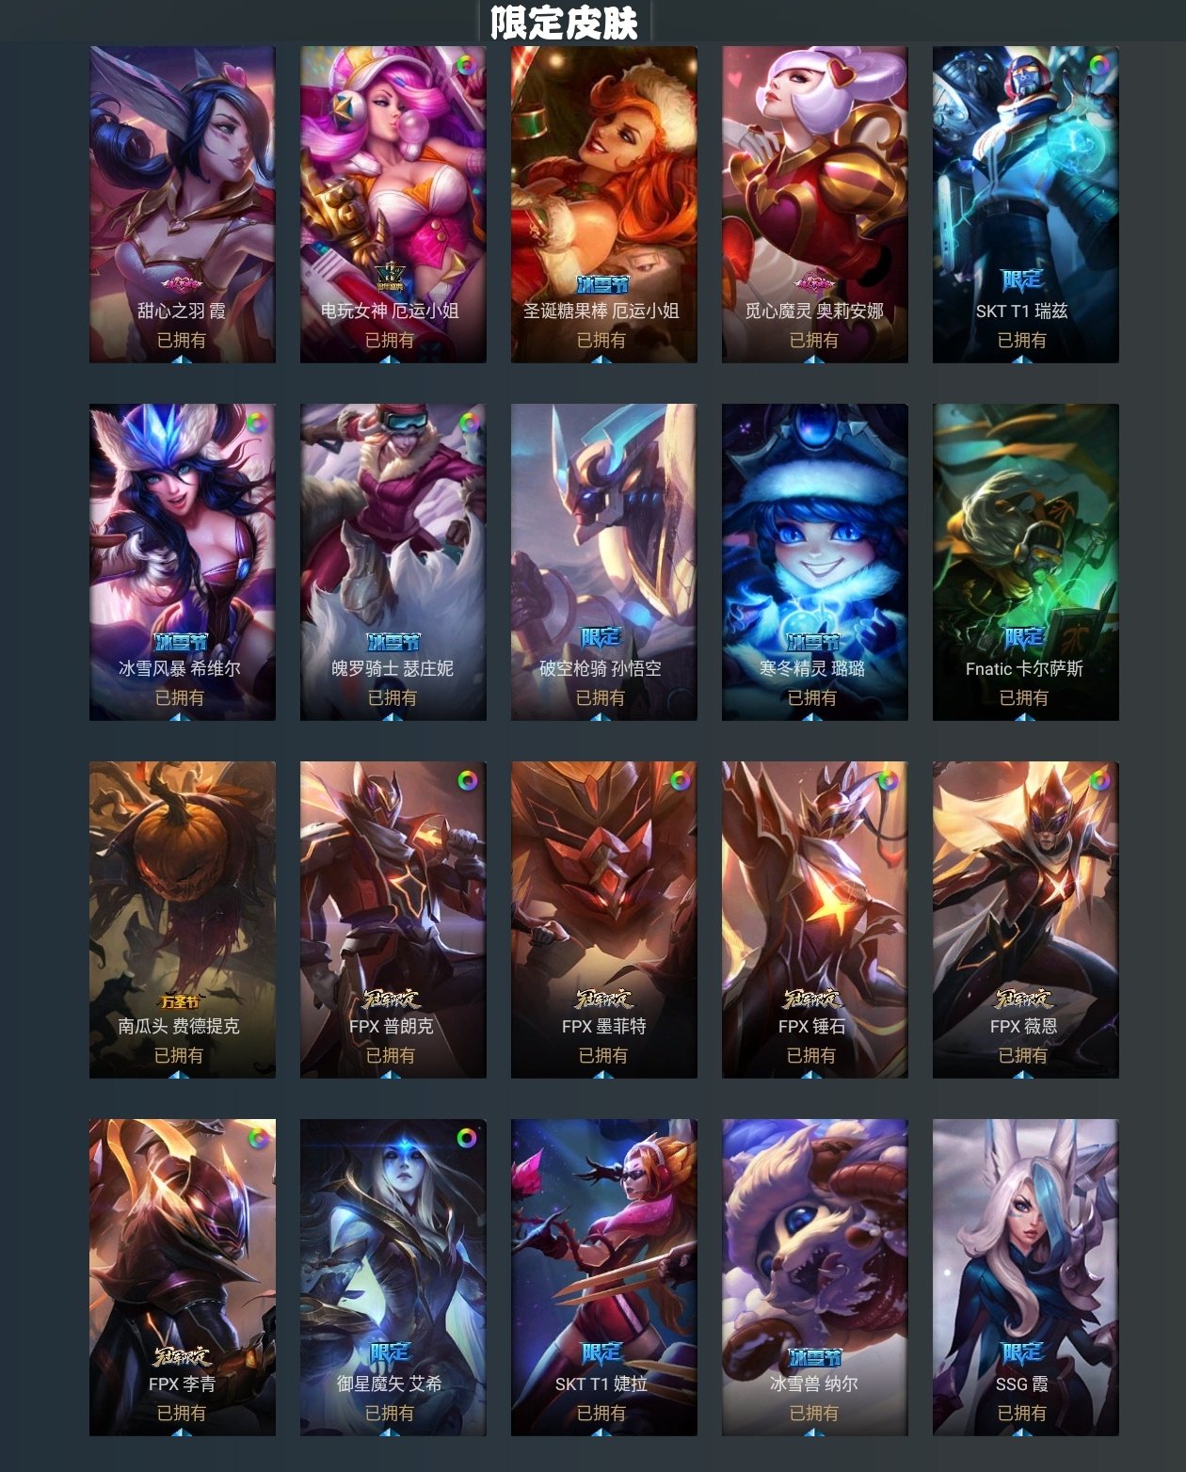Image resolution: width=1186 pixels, height=1472 pixels.
Task: Click chroma color wheel on 电玩女神 厄运小姐 card
Action: point(466,65)
